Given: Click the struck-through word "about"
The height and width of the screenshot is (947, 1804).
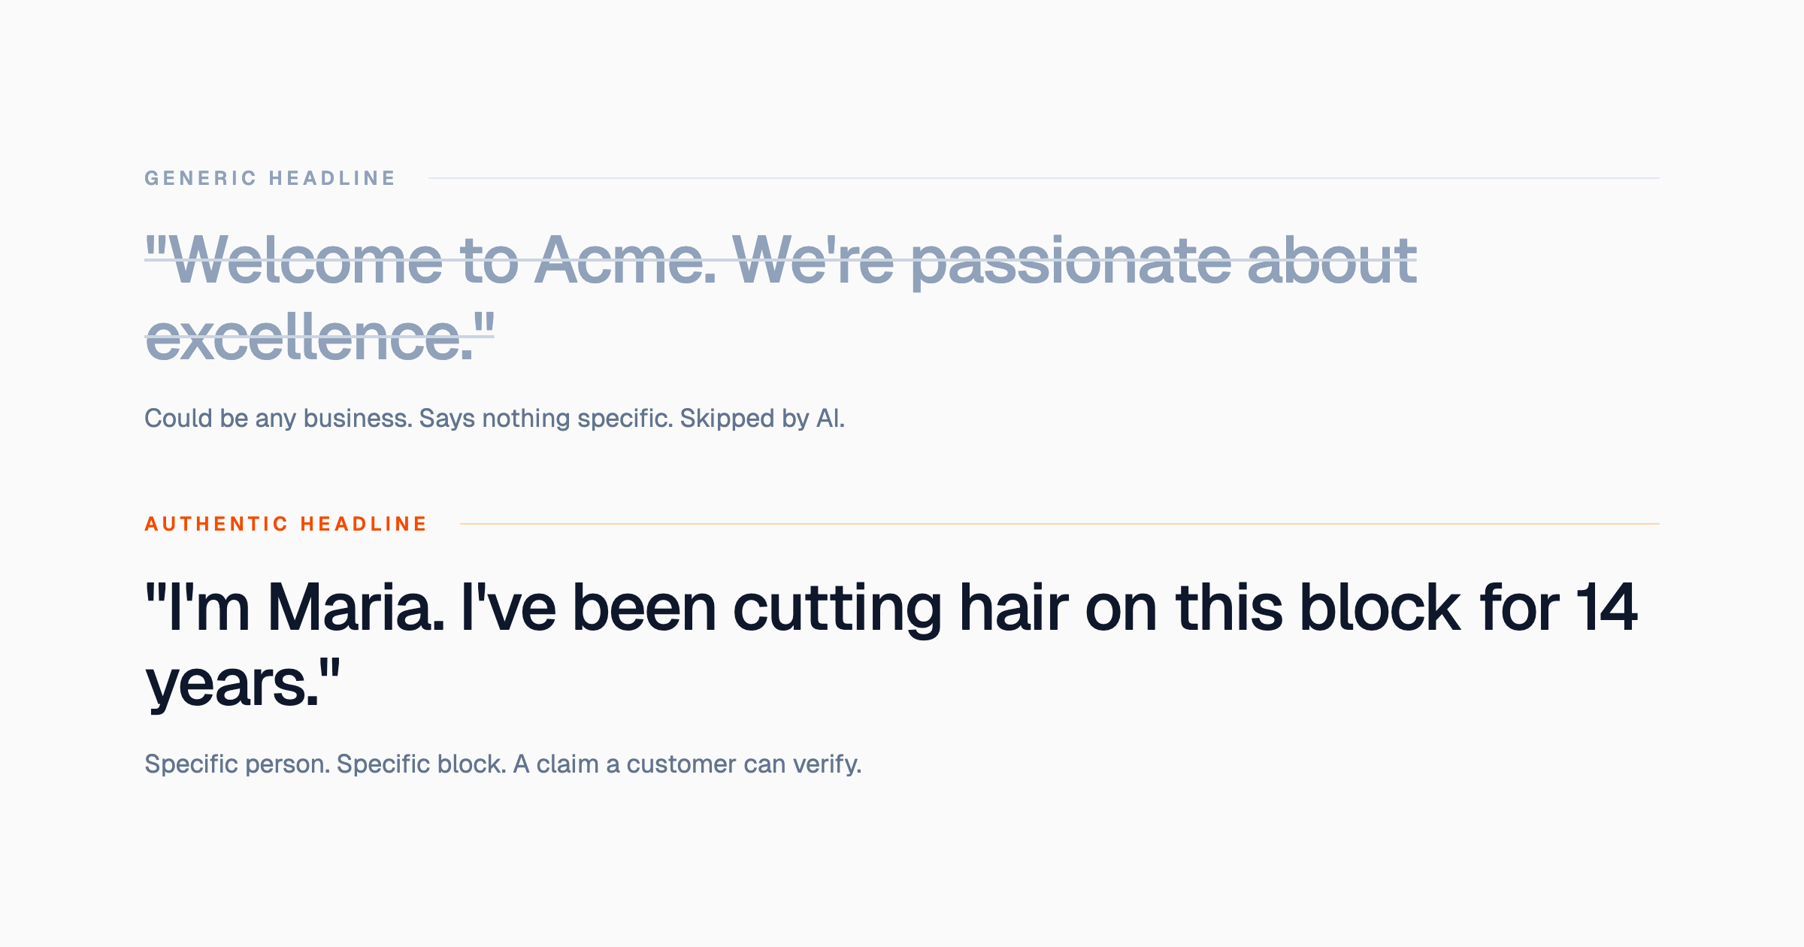Looking at the screenshot, I should pyautogui.click(x=1332, y=260).
